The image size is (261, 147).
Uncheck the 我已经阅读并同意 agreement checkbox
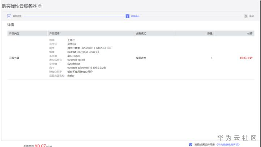[191, 145]
